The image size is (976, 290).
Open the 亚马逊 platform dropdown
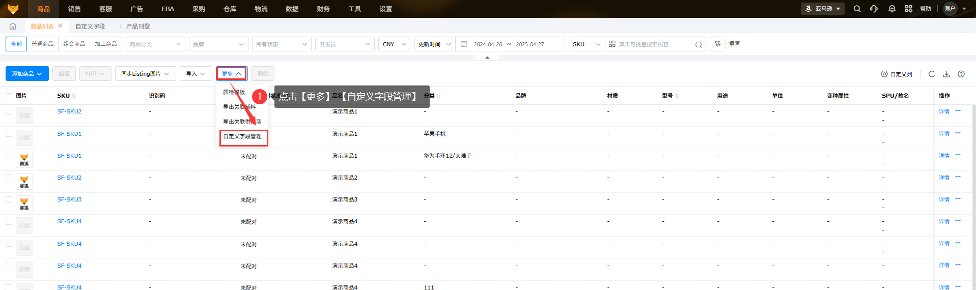pyautogui.click(x=823, y=9)
